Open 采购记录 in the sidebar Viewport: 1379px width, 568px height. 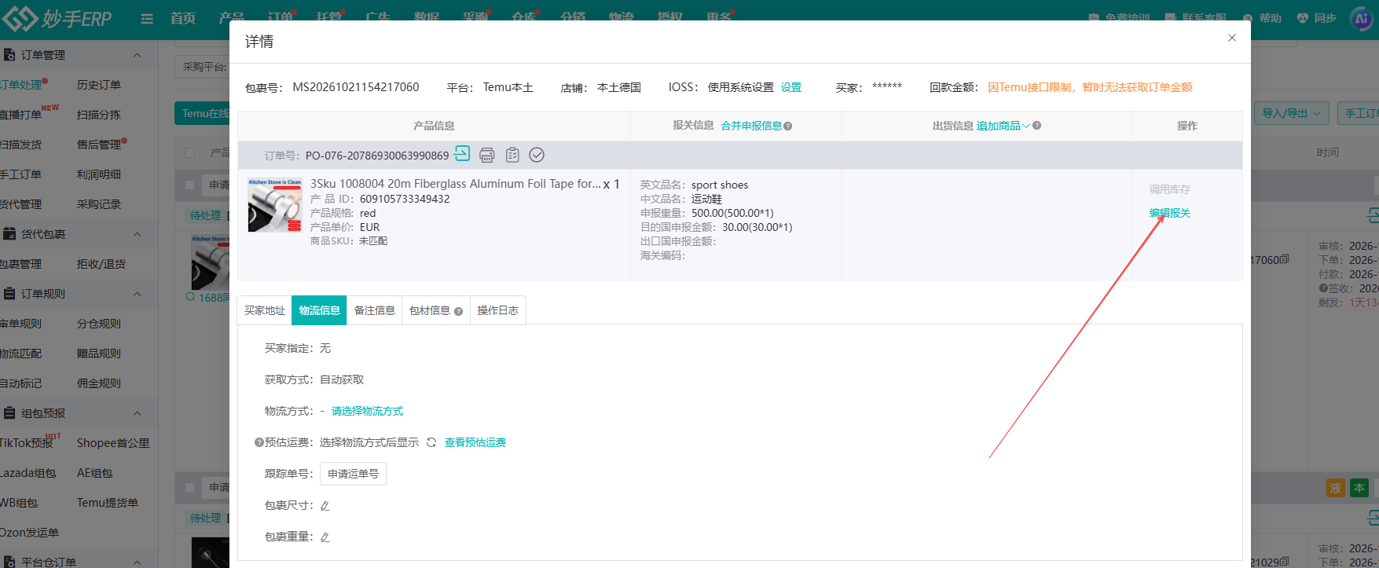coord(99,204)
